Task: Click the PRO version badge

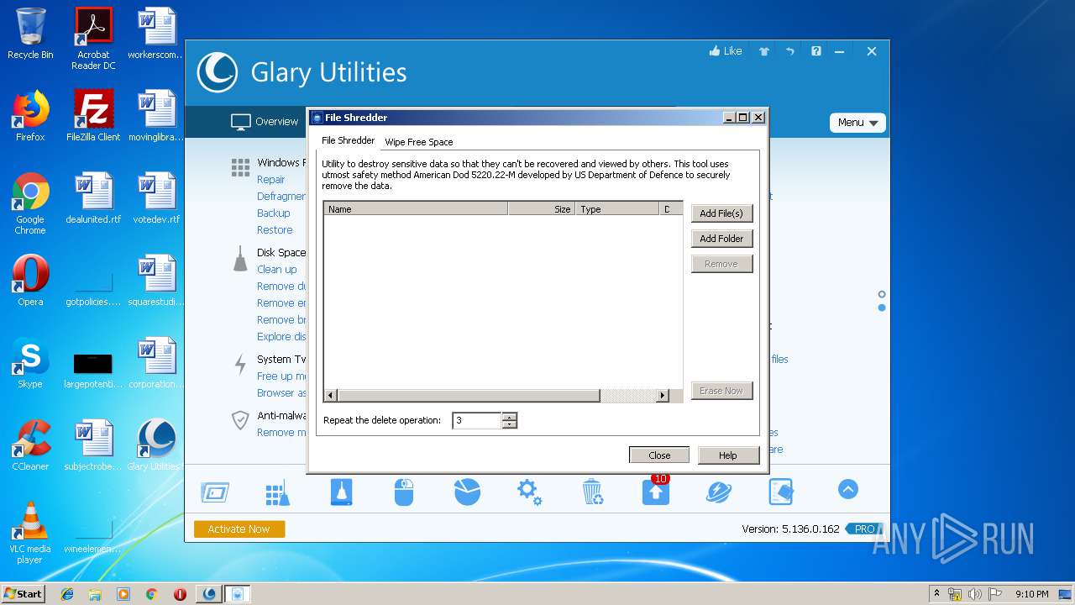Action: (864, 529)
